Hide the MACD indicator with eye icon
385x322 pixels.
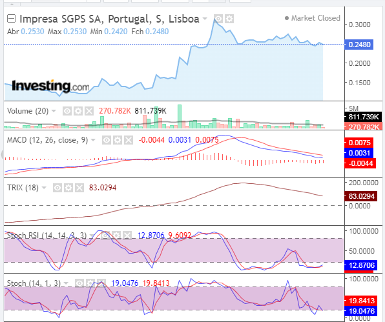pos(107,140)
